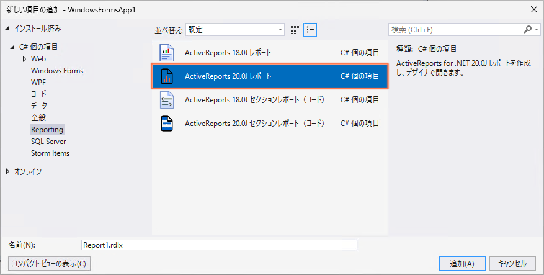Click the 名前 field containing Report1.rdlx
The height and width of the screenshot is (275, 544).
(x=219, y=245)
